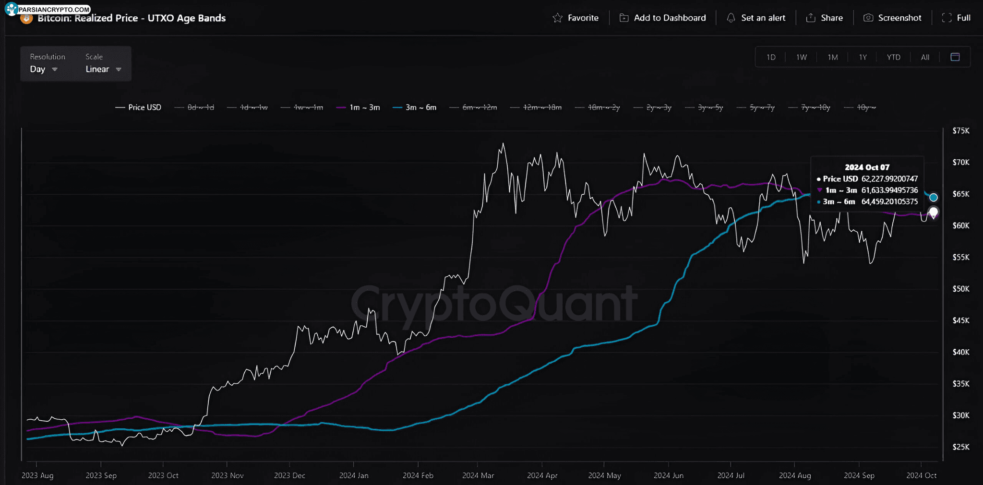983x485 pixels.
Task: Select the 1M time range tab
Action: tap(833, 57)
